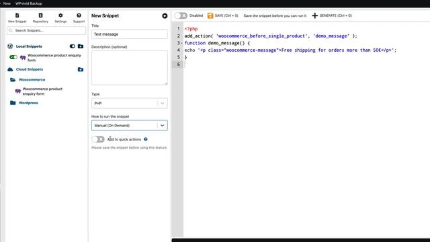
Task: Fold the function at line 3
Action: tap(181, 43)
